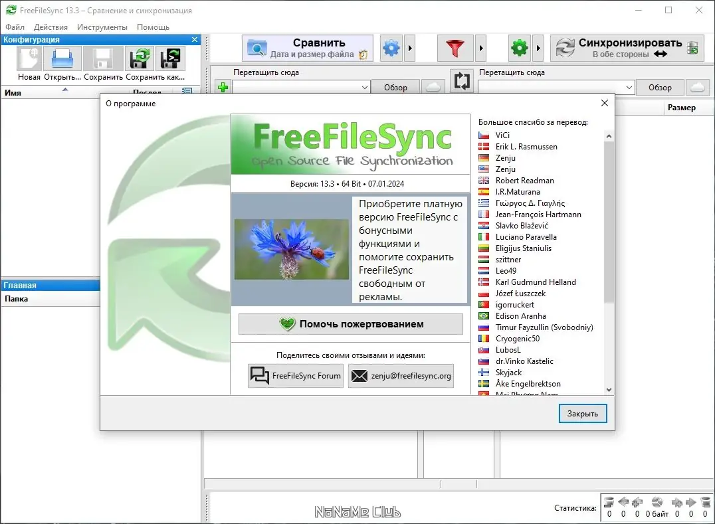Choose Сохранить как configuration icon
This screenshot has width=715, height=524.
140,59
